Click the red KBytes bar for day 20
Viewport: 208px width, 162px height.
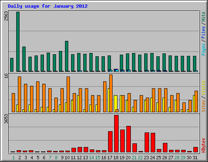click(128, 139)
